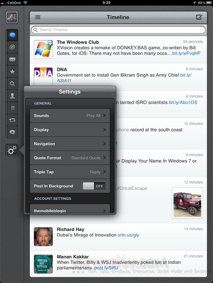This screenshot has width=213, height=283.
Task: Expand themobileblogin chevron arrow
Action: (104, 210)
